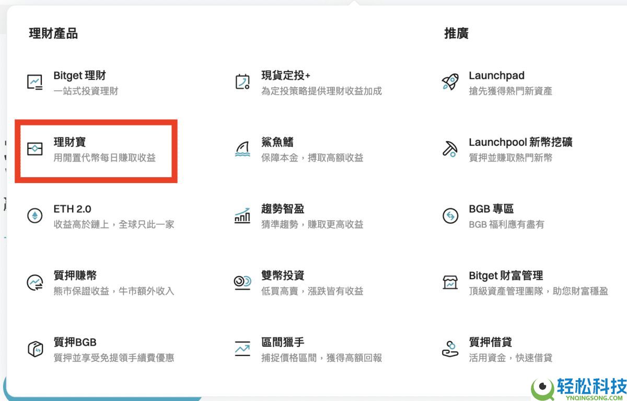Screen dimensions: 627x401
Task: Open the Launchpad menu entry
Action: 496,75
